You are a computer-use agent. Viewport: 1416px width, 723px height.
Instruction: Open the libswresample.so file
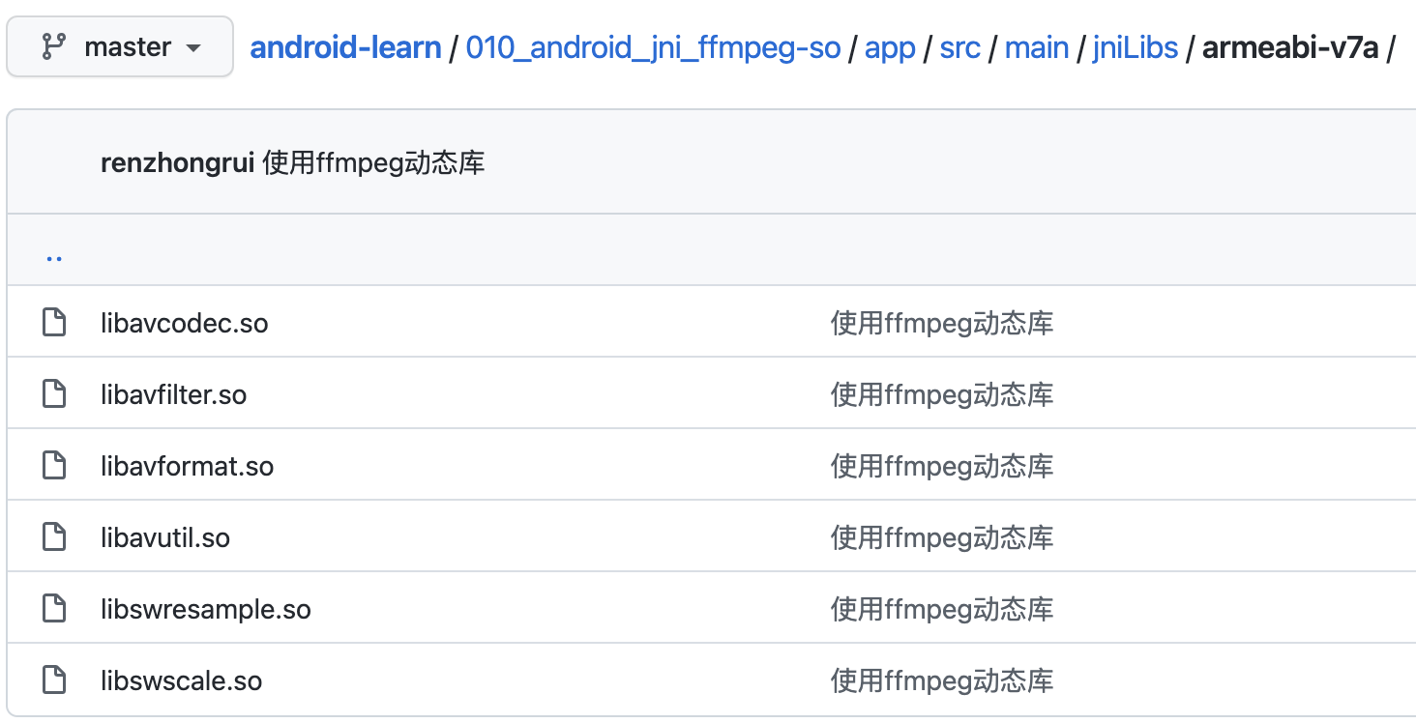(205, 609)
